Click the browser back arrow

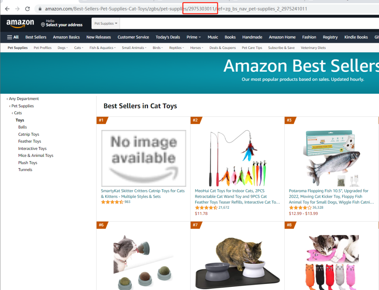[x=7, y=9]
